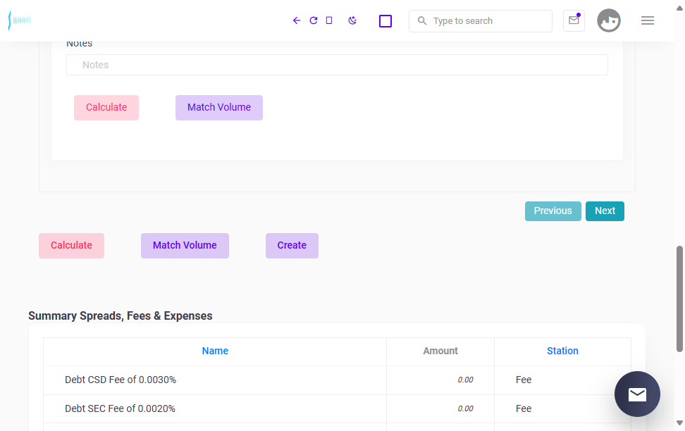
Task: Click the app logo in header
Action: [20, 20]
